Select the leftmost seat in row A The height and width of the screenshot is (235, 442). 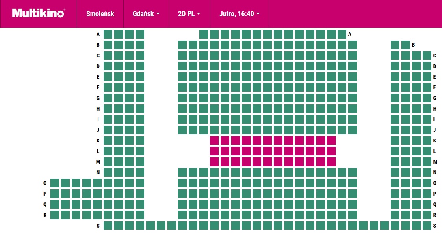pyautogui.click(x=108, y=34)
